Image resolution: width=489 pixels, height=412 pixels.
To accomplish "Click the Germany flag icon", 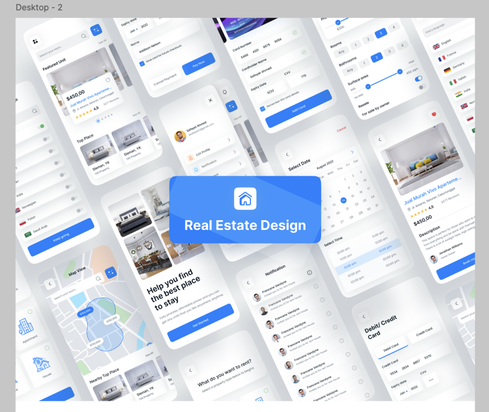I will (x=447, y=71).
